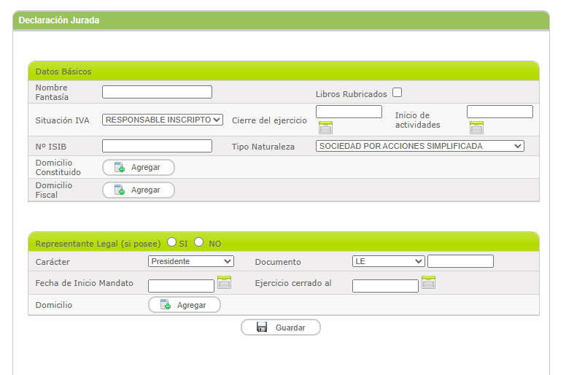This screenshot has width=566, height=375.
Task: Click the floppy disk icon on Guardar
Action: (262, 328)
